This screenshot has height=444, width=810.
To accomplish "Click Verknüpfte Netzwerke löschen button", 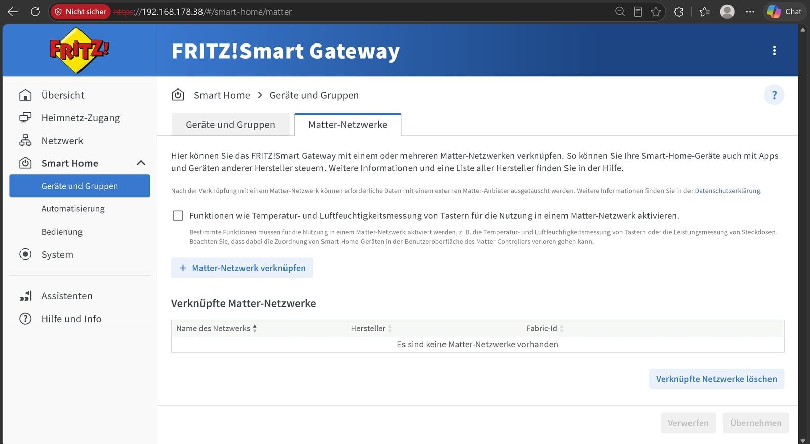I will coord(716,379).
